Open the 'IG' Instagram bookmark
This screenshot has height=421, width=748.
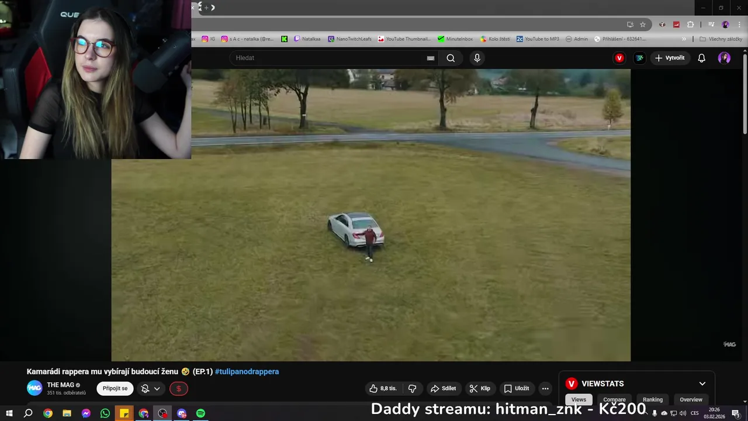[208, 39]
